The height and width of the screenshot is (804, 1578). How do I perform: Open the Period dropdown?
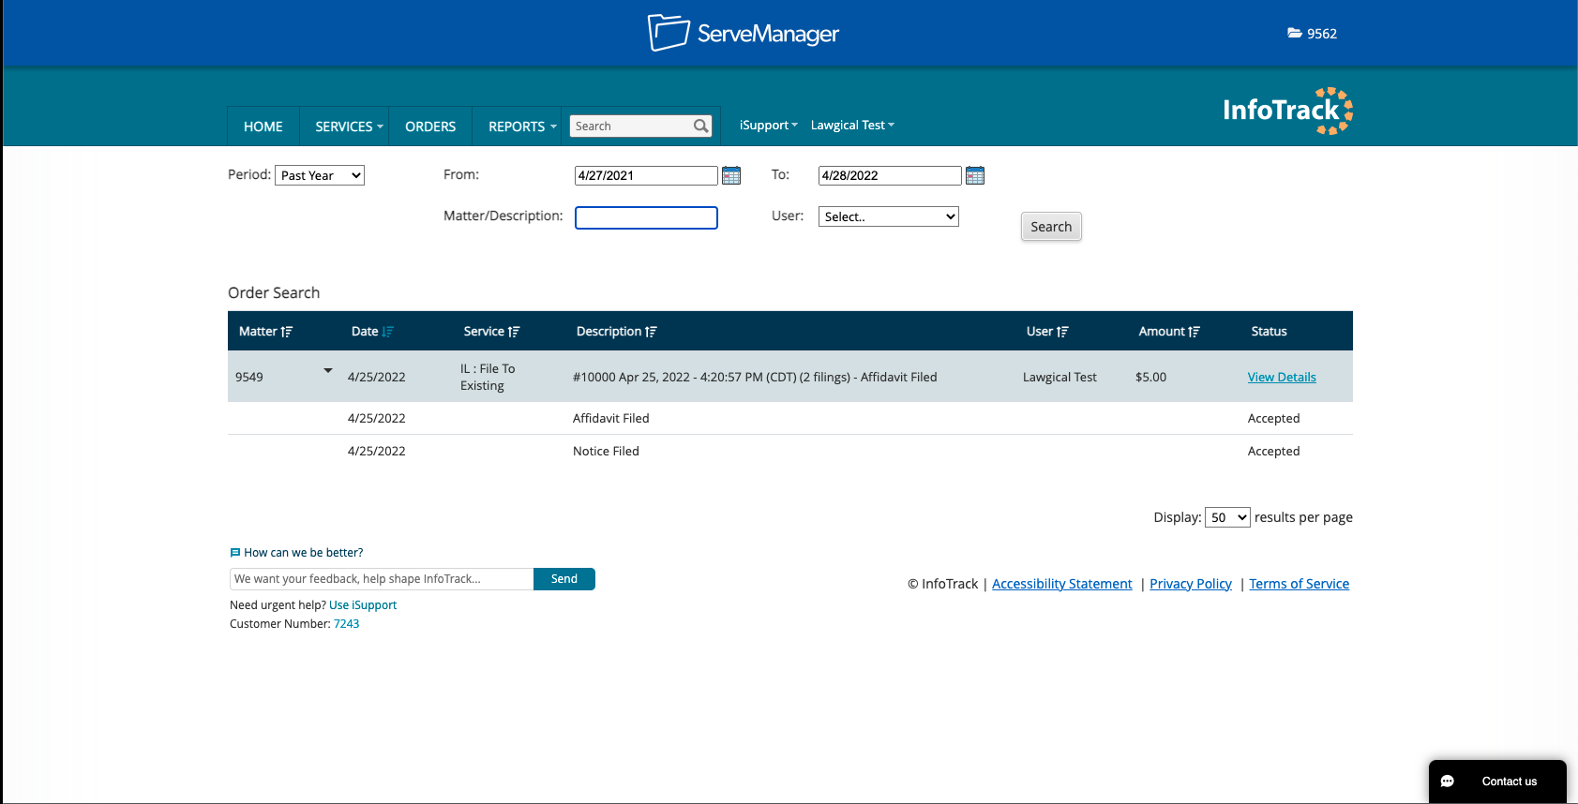click(320, 175)
